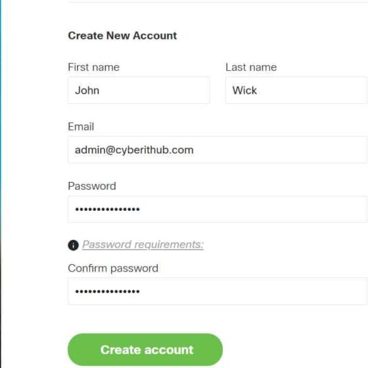Click the Password label above the field
Image resolution: width=368 pixels, height=368 pixels.
92,186
